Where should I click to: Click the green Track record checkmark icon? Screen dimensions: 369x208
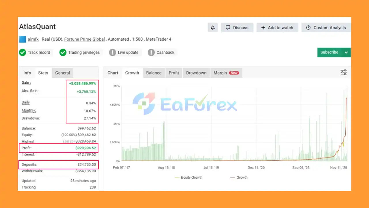coord(22,53)
